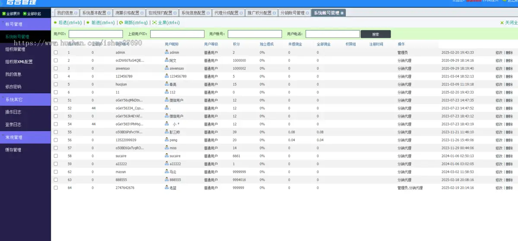
Task: Open 修改密码 in the sidebar
Action: [13, 87]
